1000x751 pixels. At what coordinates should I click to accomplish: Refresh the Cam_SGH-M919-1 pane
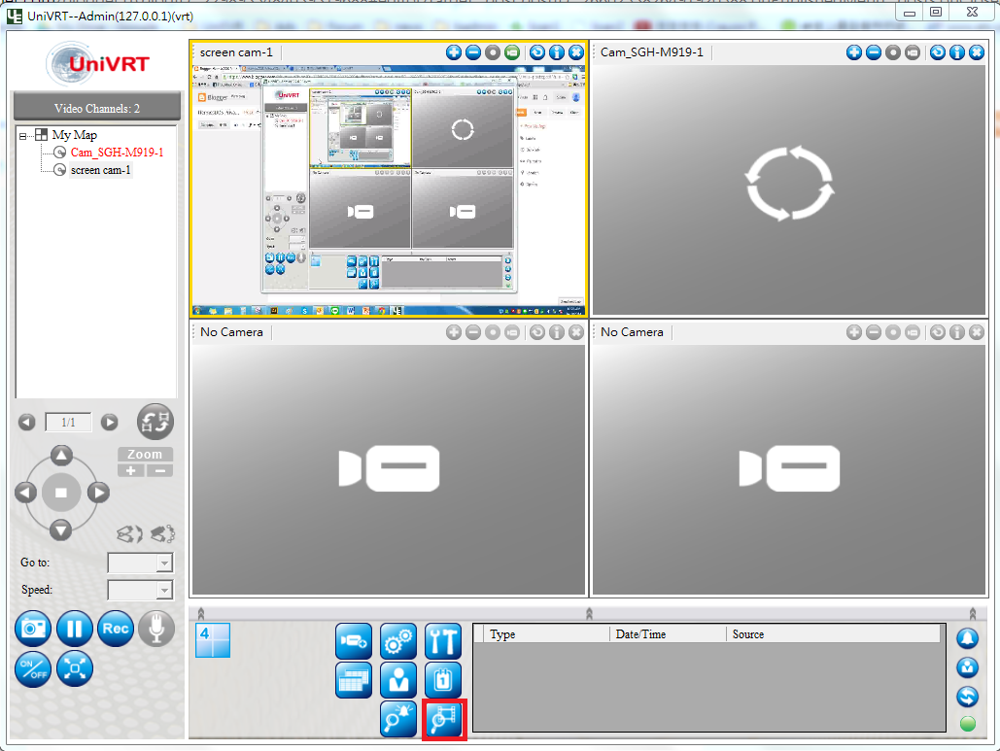tap(938, 52)
